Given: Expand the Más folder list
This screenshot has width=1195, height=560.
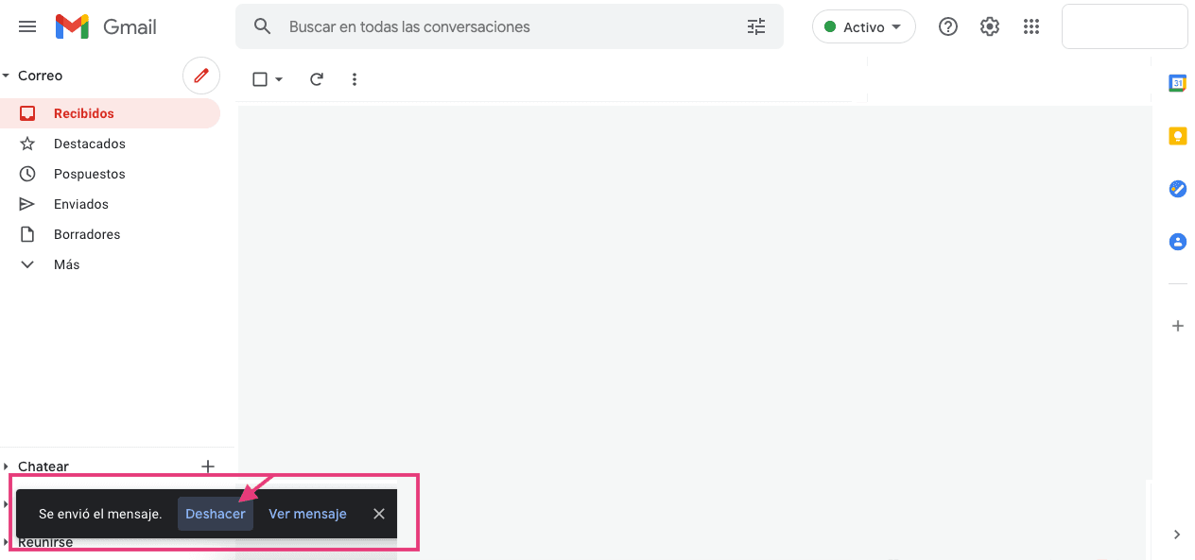Looking at the screenshot, I should [66, 264].
